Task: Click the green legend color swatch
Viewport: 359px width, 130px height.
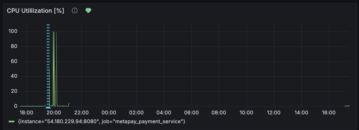Action: pyautogui.click(x=12, y=121)
